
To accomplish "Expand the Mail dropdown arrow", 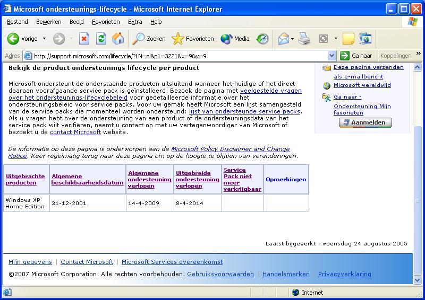I will click(x=293, y=39).
